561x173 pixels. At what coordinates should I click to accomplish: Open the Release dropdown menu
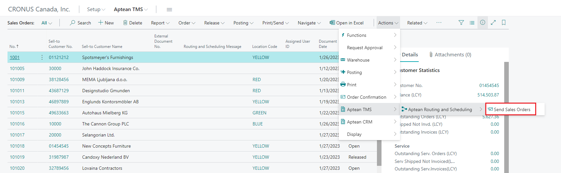coord(214,23)
